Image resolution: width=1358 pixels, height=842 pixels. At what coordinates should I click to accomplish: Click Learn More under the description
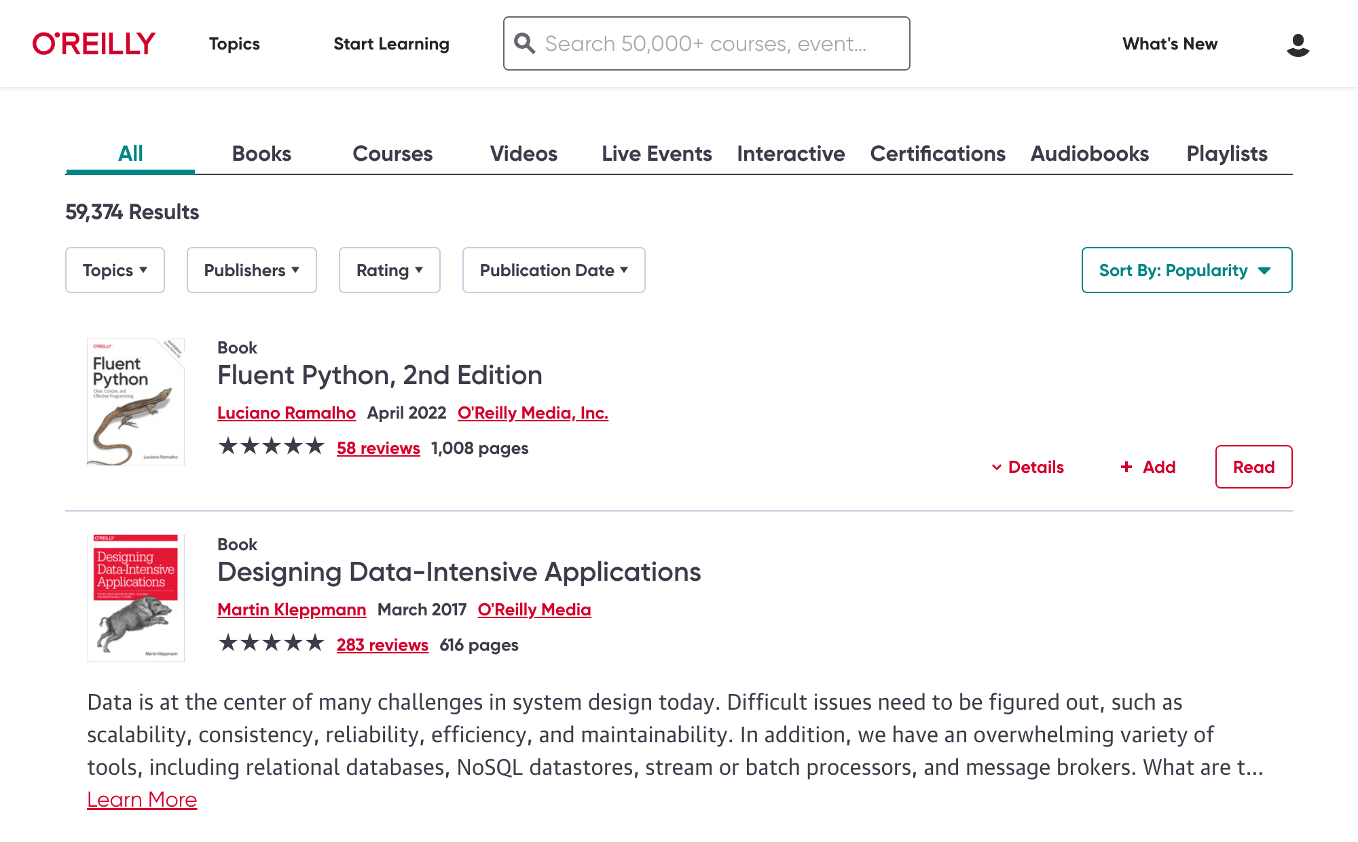(x=142, y=799)
